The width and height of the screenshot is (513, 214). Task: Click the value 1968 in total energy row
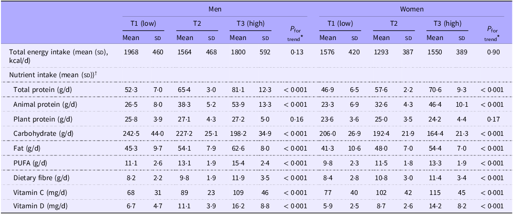pyautogui.click(x=131, y=52)
